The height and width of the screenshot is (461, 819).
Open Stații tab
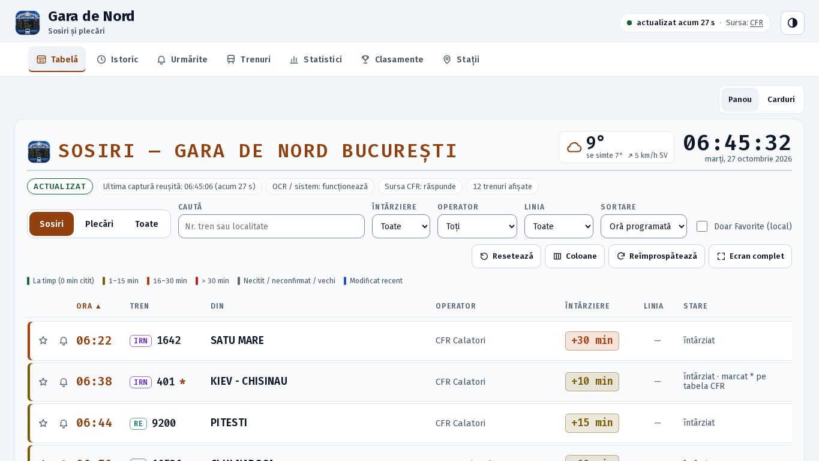tap(461, 59)
